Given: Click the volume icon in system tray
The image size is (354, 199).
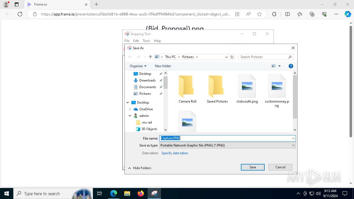Looking at the screenshot, I should coord(318,193).
